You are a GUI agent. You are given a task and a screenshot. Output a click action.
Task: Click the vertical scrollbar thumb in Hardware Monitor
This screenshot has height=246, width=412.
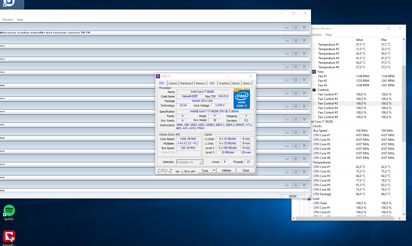(x=404, y=103)
